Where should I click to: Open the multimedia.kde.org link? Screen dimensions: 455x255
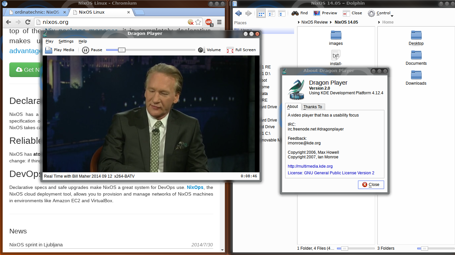pyautogui.click(x=310, y=166)
